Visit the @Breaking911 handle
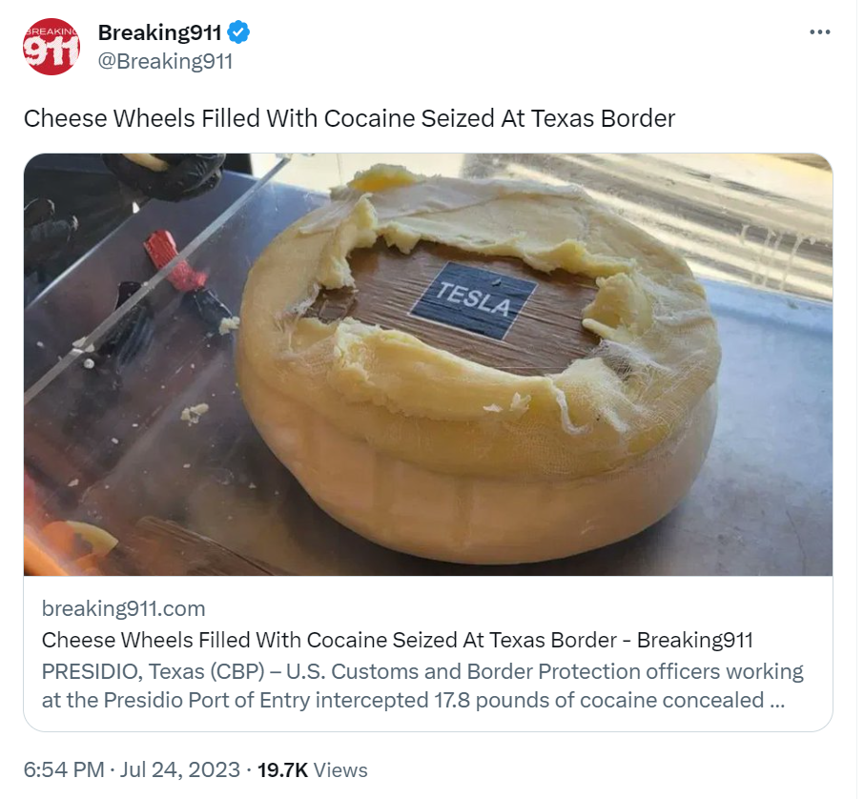The width and height of the screenshot is (864, 799). pos(165,61)
